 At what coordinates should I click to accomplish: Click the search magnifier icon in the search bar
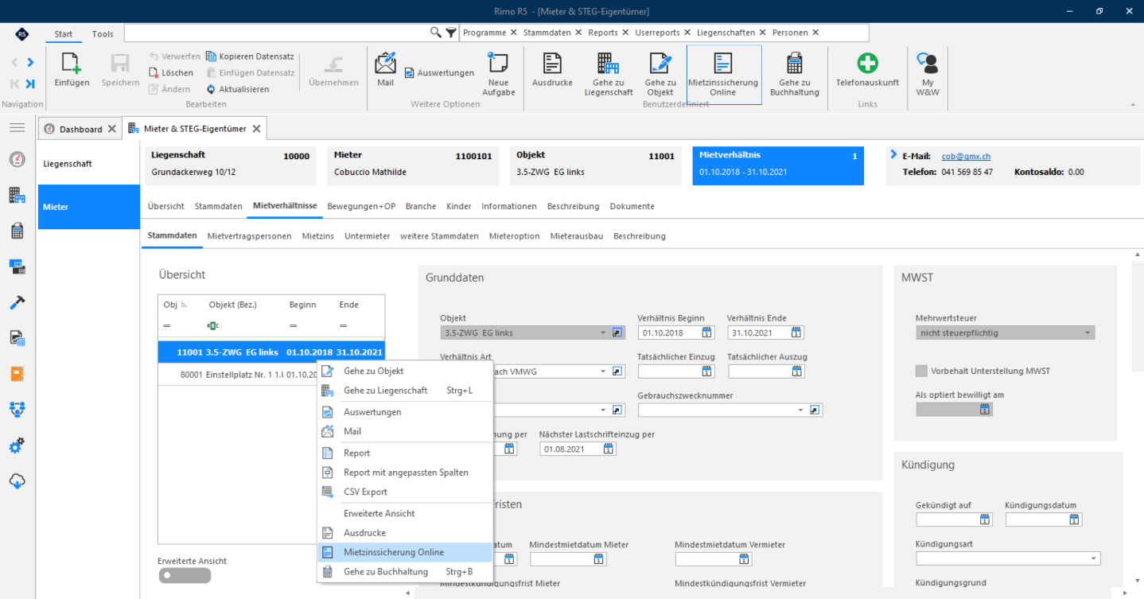[435, 33]
